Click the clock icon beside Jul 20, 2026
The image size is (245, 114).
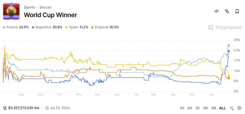pos(47,108)
